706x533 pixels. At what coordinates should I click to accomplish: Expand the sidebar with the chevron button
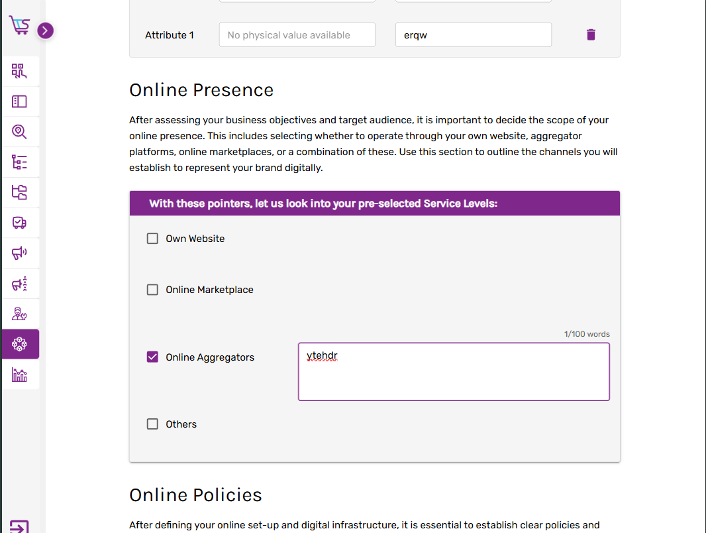(x=45, y=30)
